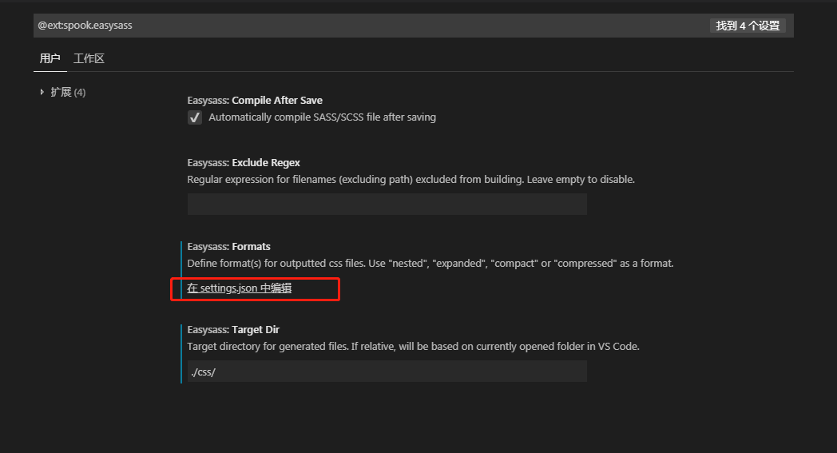Image resolution: width=837 pixels, height=453 pixels.
Task: Click the Easysass: Target Dir heading
Action: [233, 330]
